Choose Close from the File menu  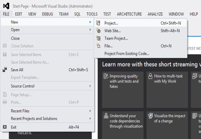click(15, 38)
